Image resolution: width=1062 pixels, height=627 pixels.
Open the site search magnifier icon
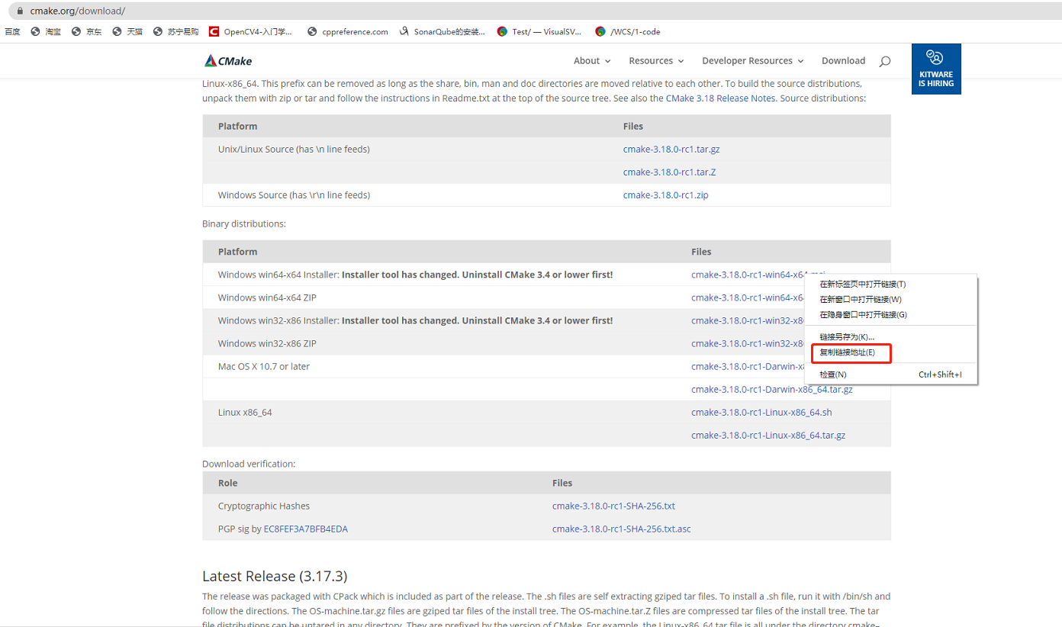885,61
